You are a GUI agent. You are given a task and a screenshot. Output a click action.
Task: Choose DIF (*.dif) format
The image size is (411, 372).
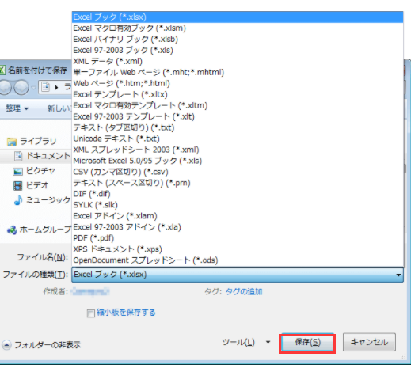[238, 195]
